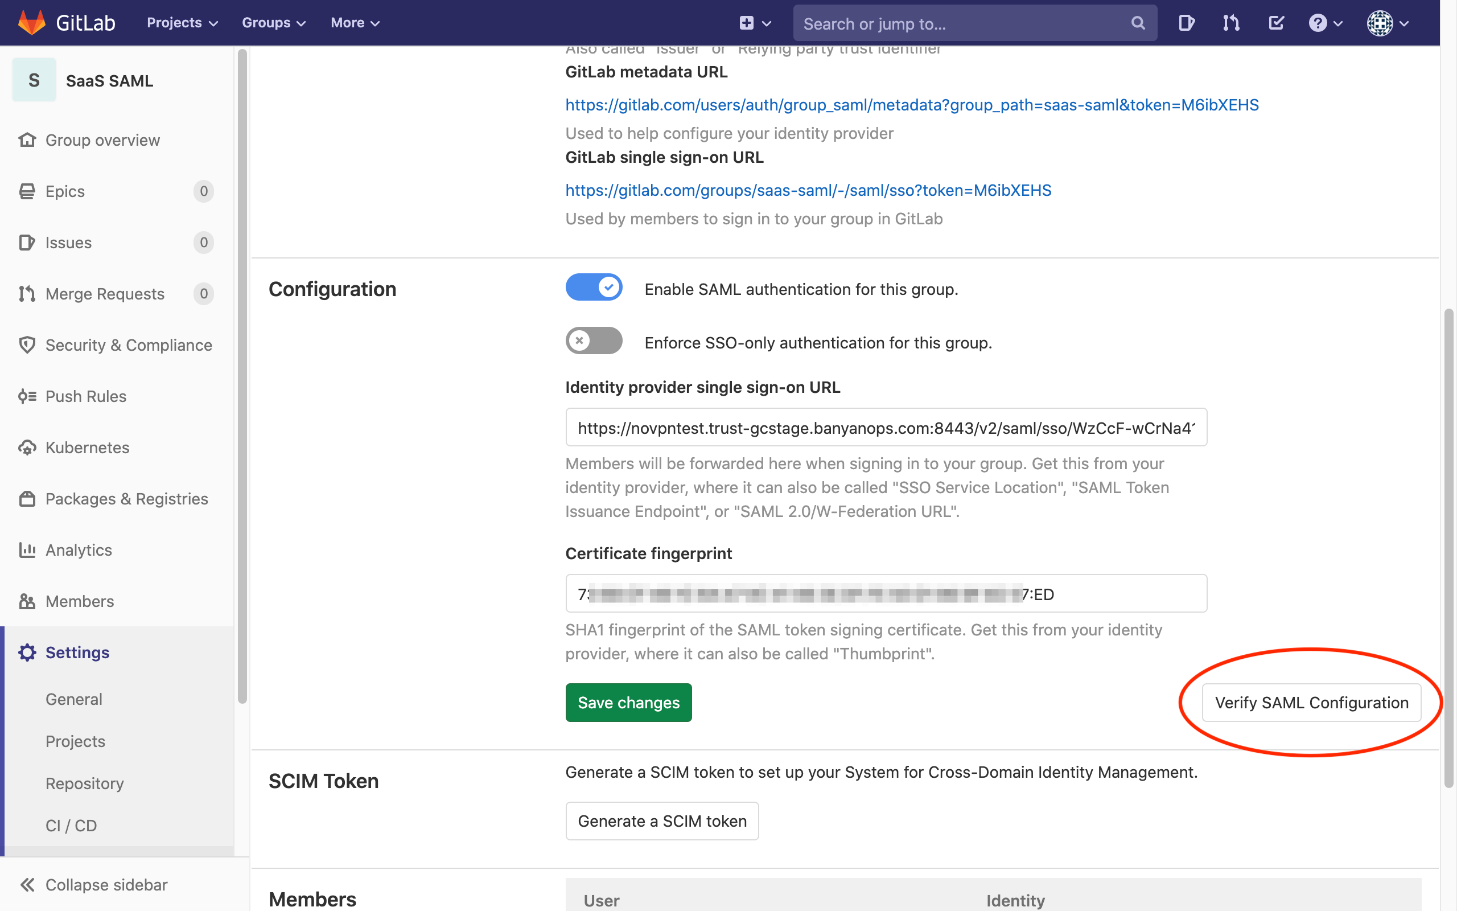The width and height of the screenshot is (1457, 911).
Task: Toggle Enable SAML authentication for this group
Action: pos(594,289)
